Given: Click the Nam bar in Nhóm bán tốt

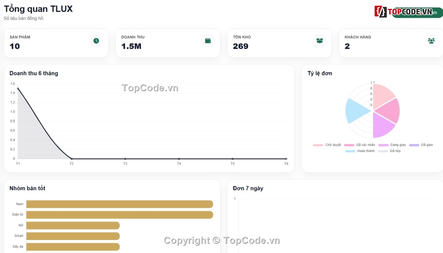Looking at the screenshot, I should (x=119, y=204).
